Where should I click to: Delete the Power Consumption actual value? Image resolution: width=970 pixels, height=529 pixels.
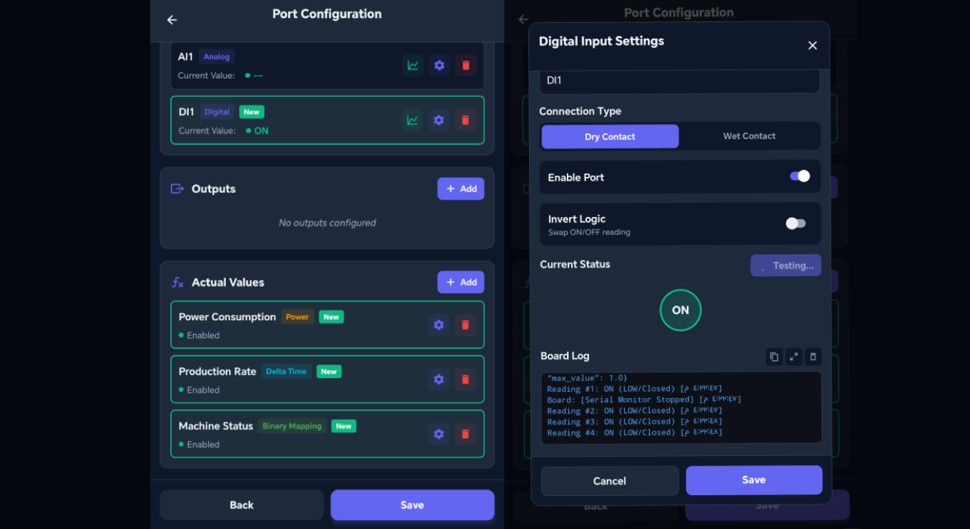tap(465, 325)
